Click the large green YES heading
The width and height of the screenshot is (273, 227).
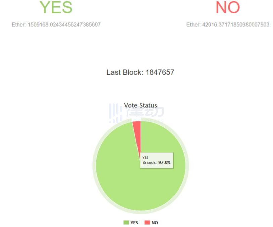pyautogui.click(x=56, y=8)
